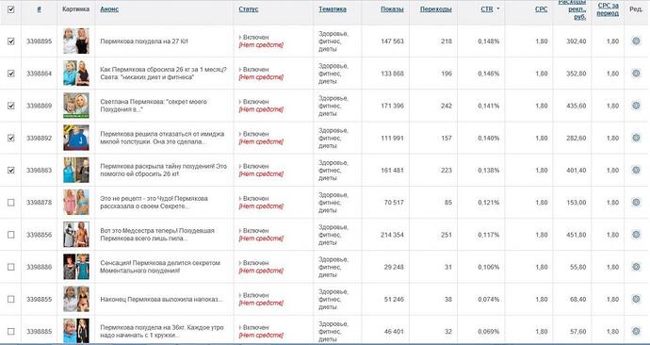The image size is (650, 345).
Task: Open edit gear for ad 3398878
Action: 636,203
